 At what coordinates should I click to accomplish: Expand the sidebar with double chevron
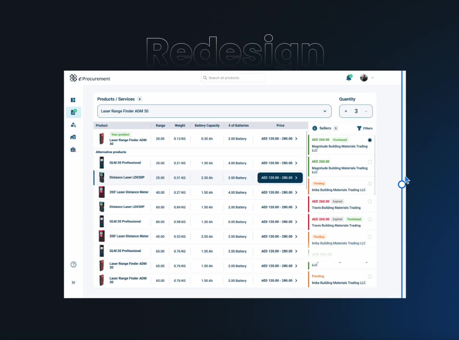click(x=73, y=282)
